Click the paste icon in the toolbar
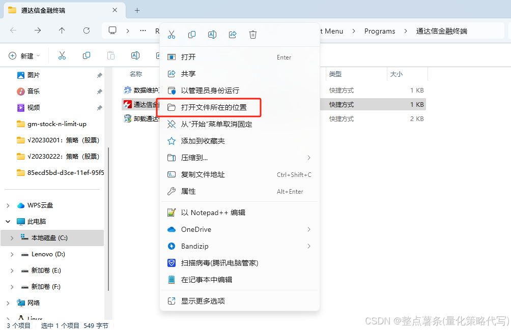Screen dimensions: 511x330 coord(111,55)
